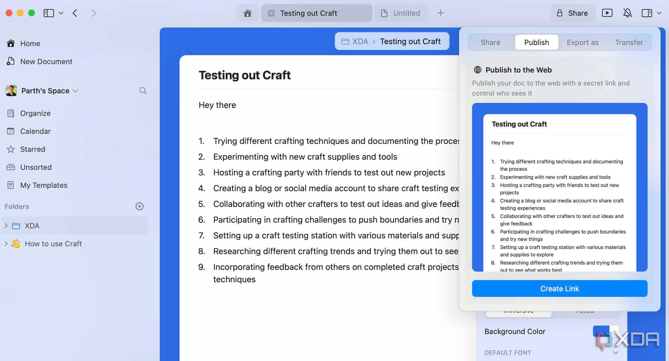Open the sidebar options chevron
Screen dimensions: 669x361
[61, 13]
